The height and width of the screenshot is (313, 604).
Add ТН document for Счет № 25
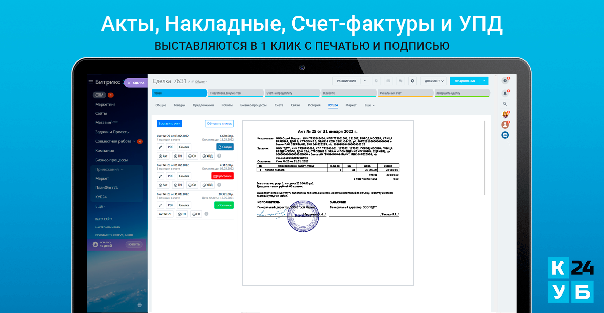pos(182,214)
